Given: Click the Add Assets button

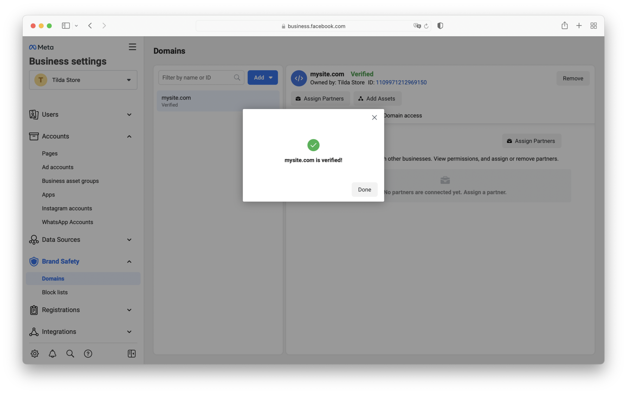Looking at the screenshot, I should click(377, 98).
